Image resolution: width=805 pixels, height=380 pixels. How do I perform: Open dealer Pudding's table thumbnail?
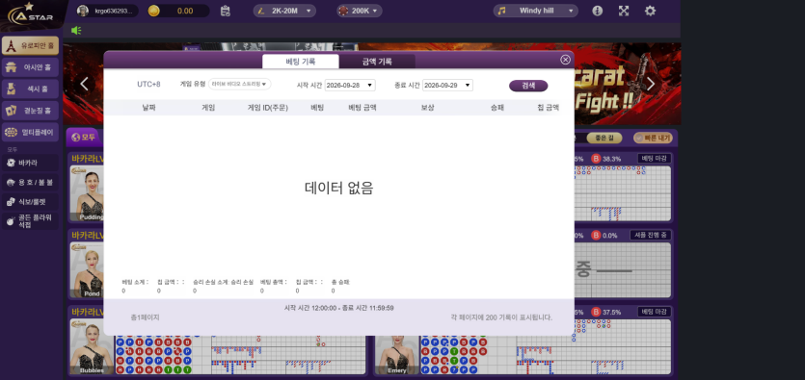point(86,194)
